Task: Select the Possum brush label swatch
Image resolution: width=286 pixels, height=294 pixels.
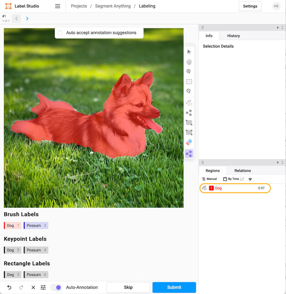Action: click(36, 225)
